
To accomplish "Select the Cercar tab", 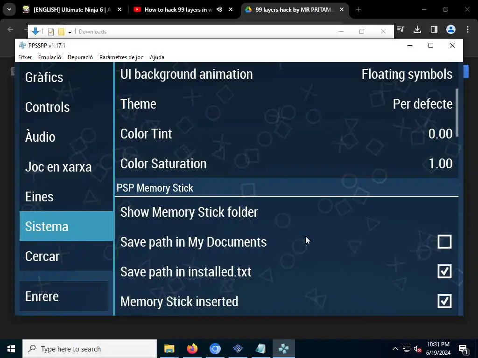I will (x=66, y=256).
